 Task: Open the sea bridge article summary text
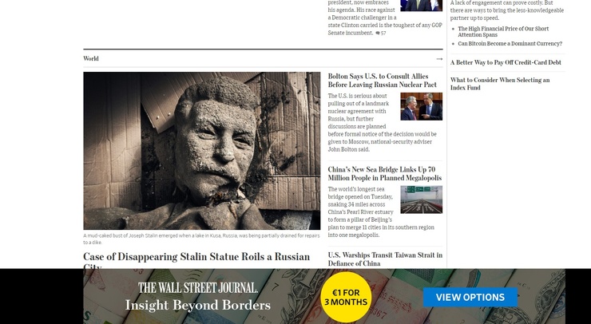coord(381,212)
